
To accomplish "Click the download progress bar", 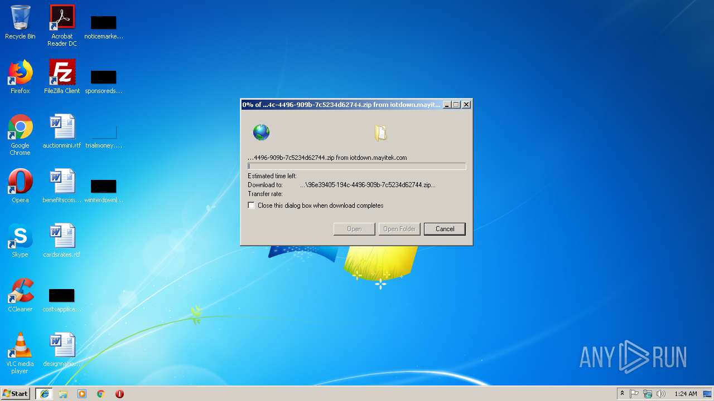I will tap(356, 166).
